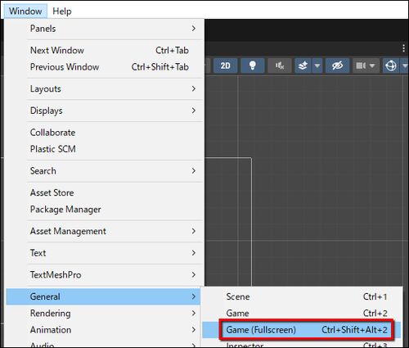
Task: Choose Game (Fullscreen) entry
Action: pos(302,330)
